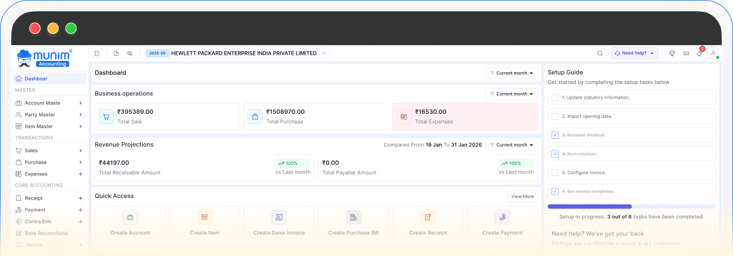Click the Create Sales Invoice icon
Screen dimensions: 733x256
pyautogui.click(x=279, y=217)
